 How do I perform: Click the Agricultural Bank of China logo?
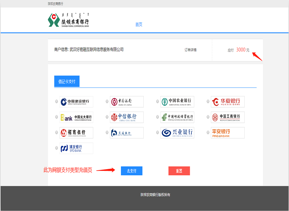point(177,102)
